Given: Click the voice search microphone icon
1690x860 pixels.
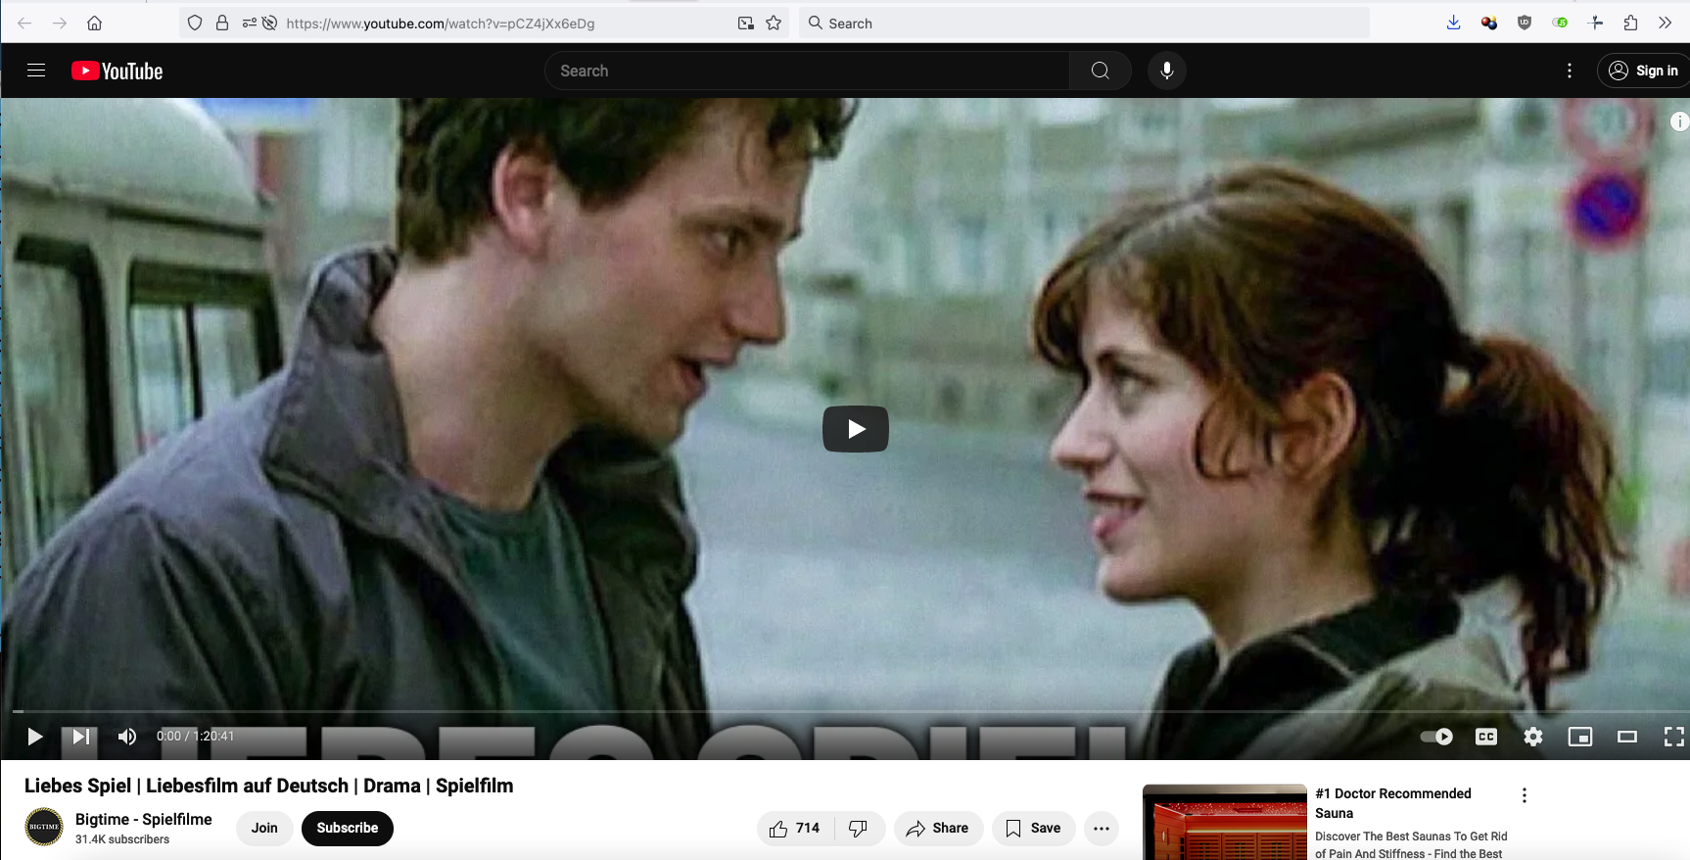Looking at the screenshot, I should [1166, 71].
